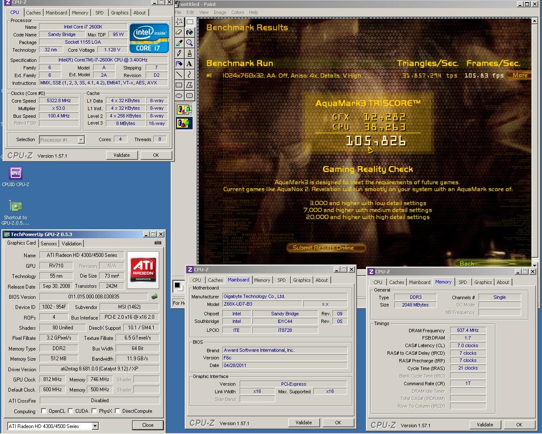Toggle the OpenCL checkbox in GPU-Z
This screenshot has height=434, width=542.
coord(44,411)
